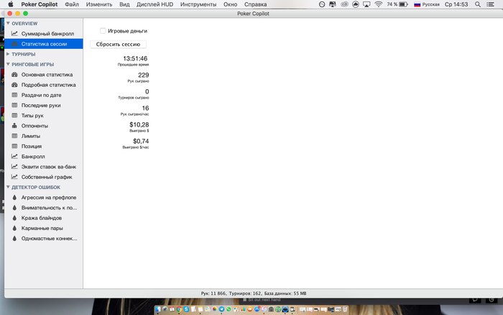Open the Вид menu
This screenshot has height=315, width=503.
tap(124, 4)
